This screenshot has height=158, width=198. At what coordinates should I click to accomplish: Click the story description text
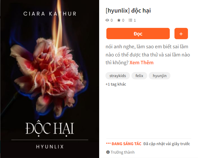point(148,55)
